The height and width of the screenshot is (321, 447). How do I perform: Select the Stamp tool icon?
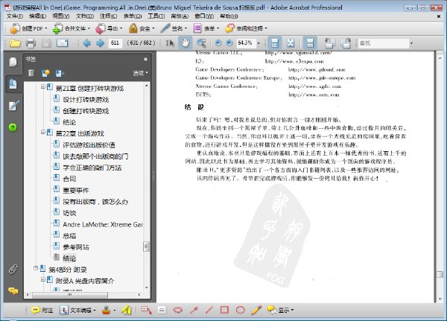(x=106, y=310)
